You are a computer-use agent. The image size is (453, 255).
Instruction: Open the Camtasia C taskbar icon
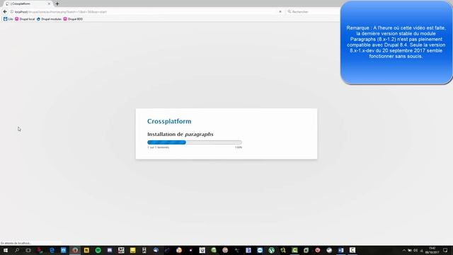[x=352, y=250]
